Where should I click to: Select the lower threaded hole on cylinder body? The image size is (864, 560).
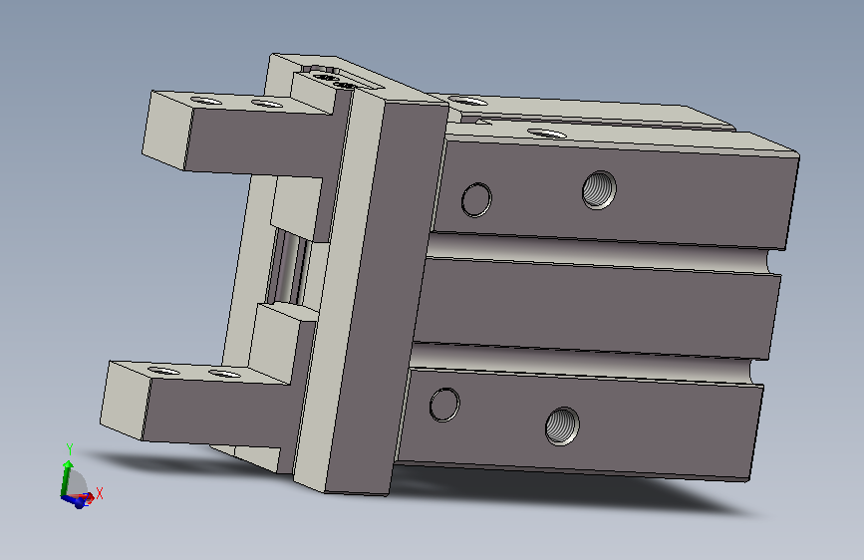(562, 425)
